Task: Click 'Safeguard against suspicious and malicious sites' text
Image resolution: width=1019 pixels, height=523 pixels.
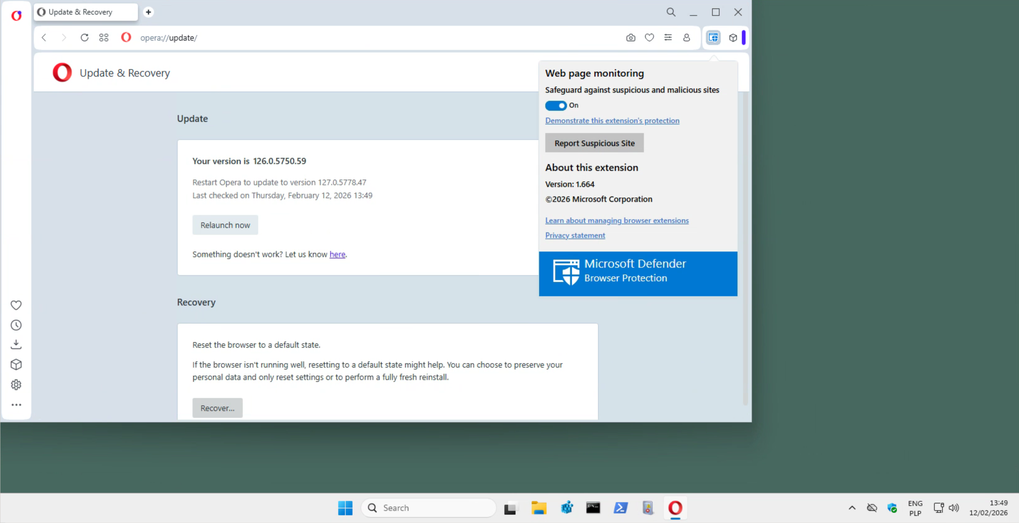Action: pyautogui.click(x=632, y=90)
